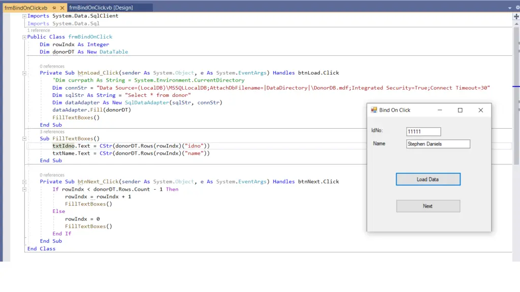Collapse the btnLoad_Click sub

(x=24, y=73)
